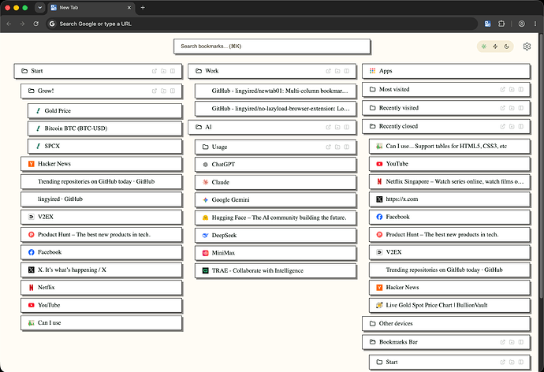Switch to light theme sun icon
Viewport: 544px width, 372px height.
pos(483,46)
